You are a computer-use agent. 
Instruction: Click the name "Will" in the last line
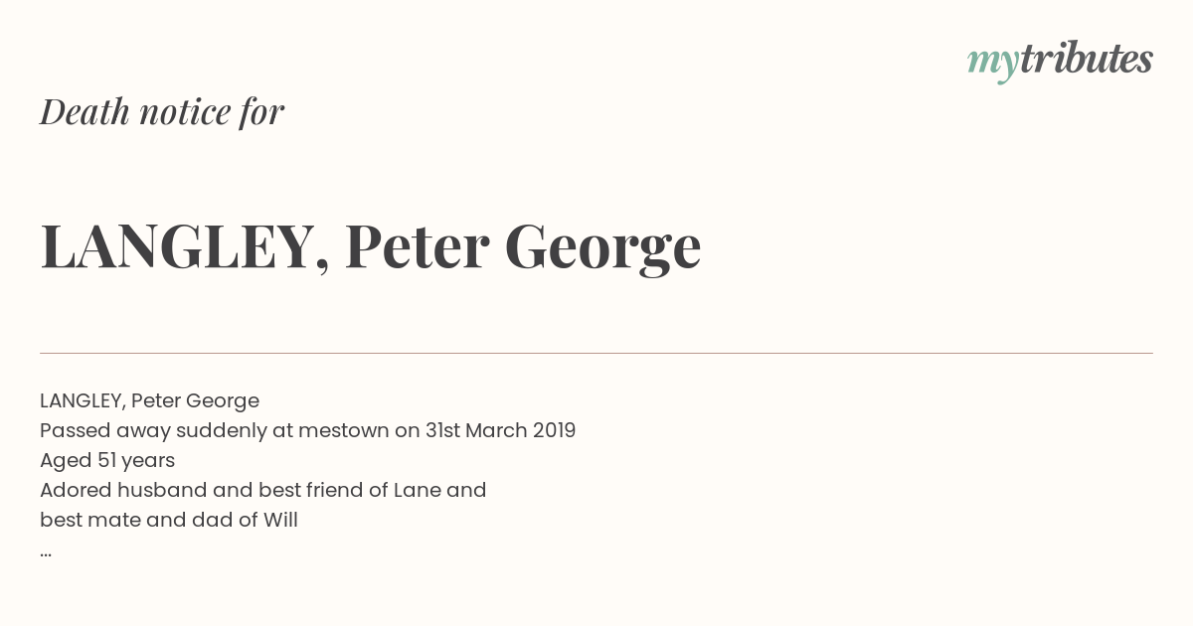pos(280,520)
